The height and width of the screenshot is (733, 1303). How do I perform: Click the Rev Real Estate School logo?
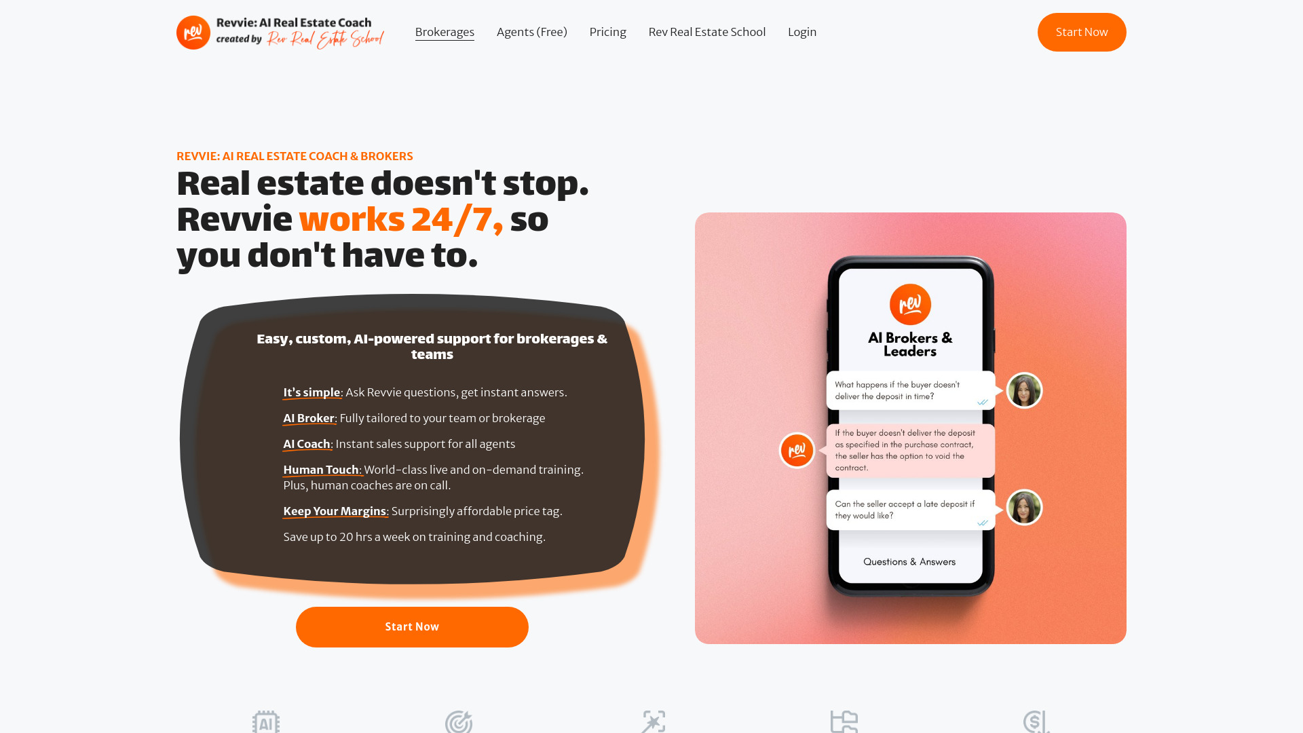point(281,32)
